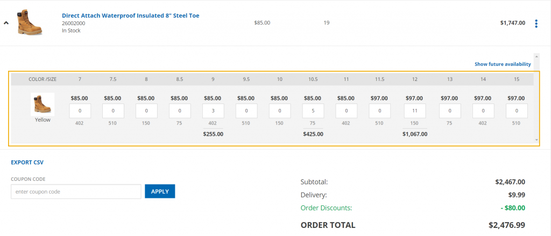This screenshot has width=551, height=236.
Task: Focus the enter coupon code field
Action: (x=76, y=191)
